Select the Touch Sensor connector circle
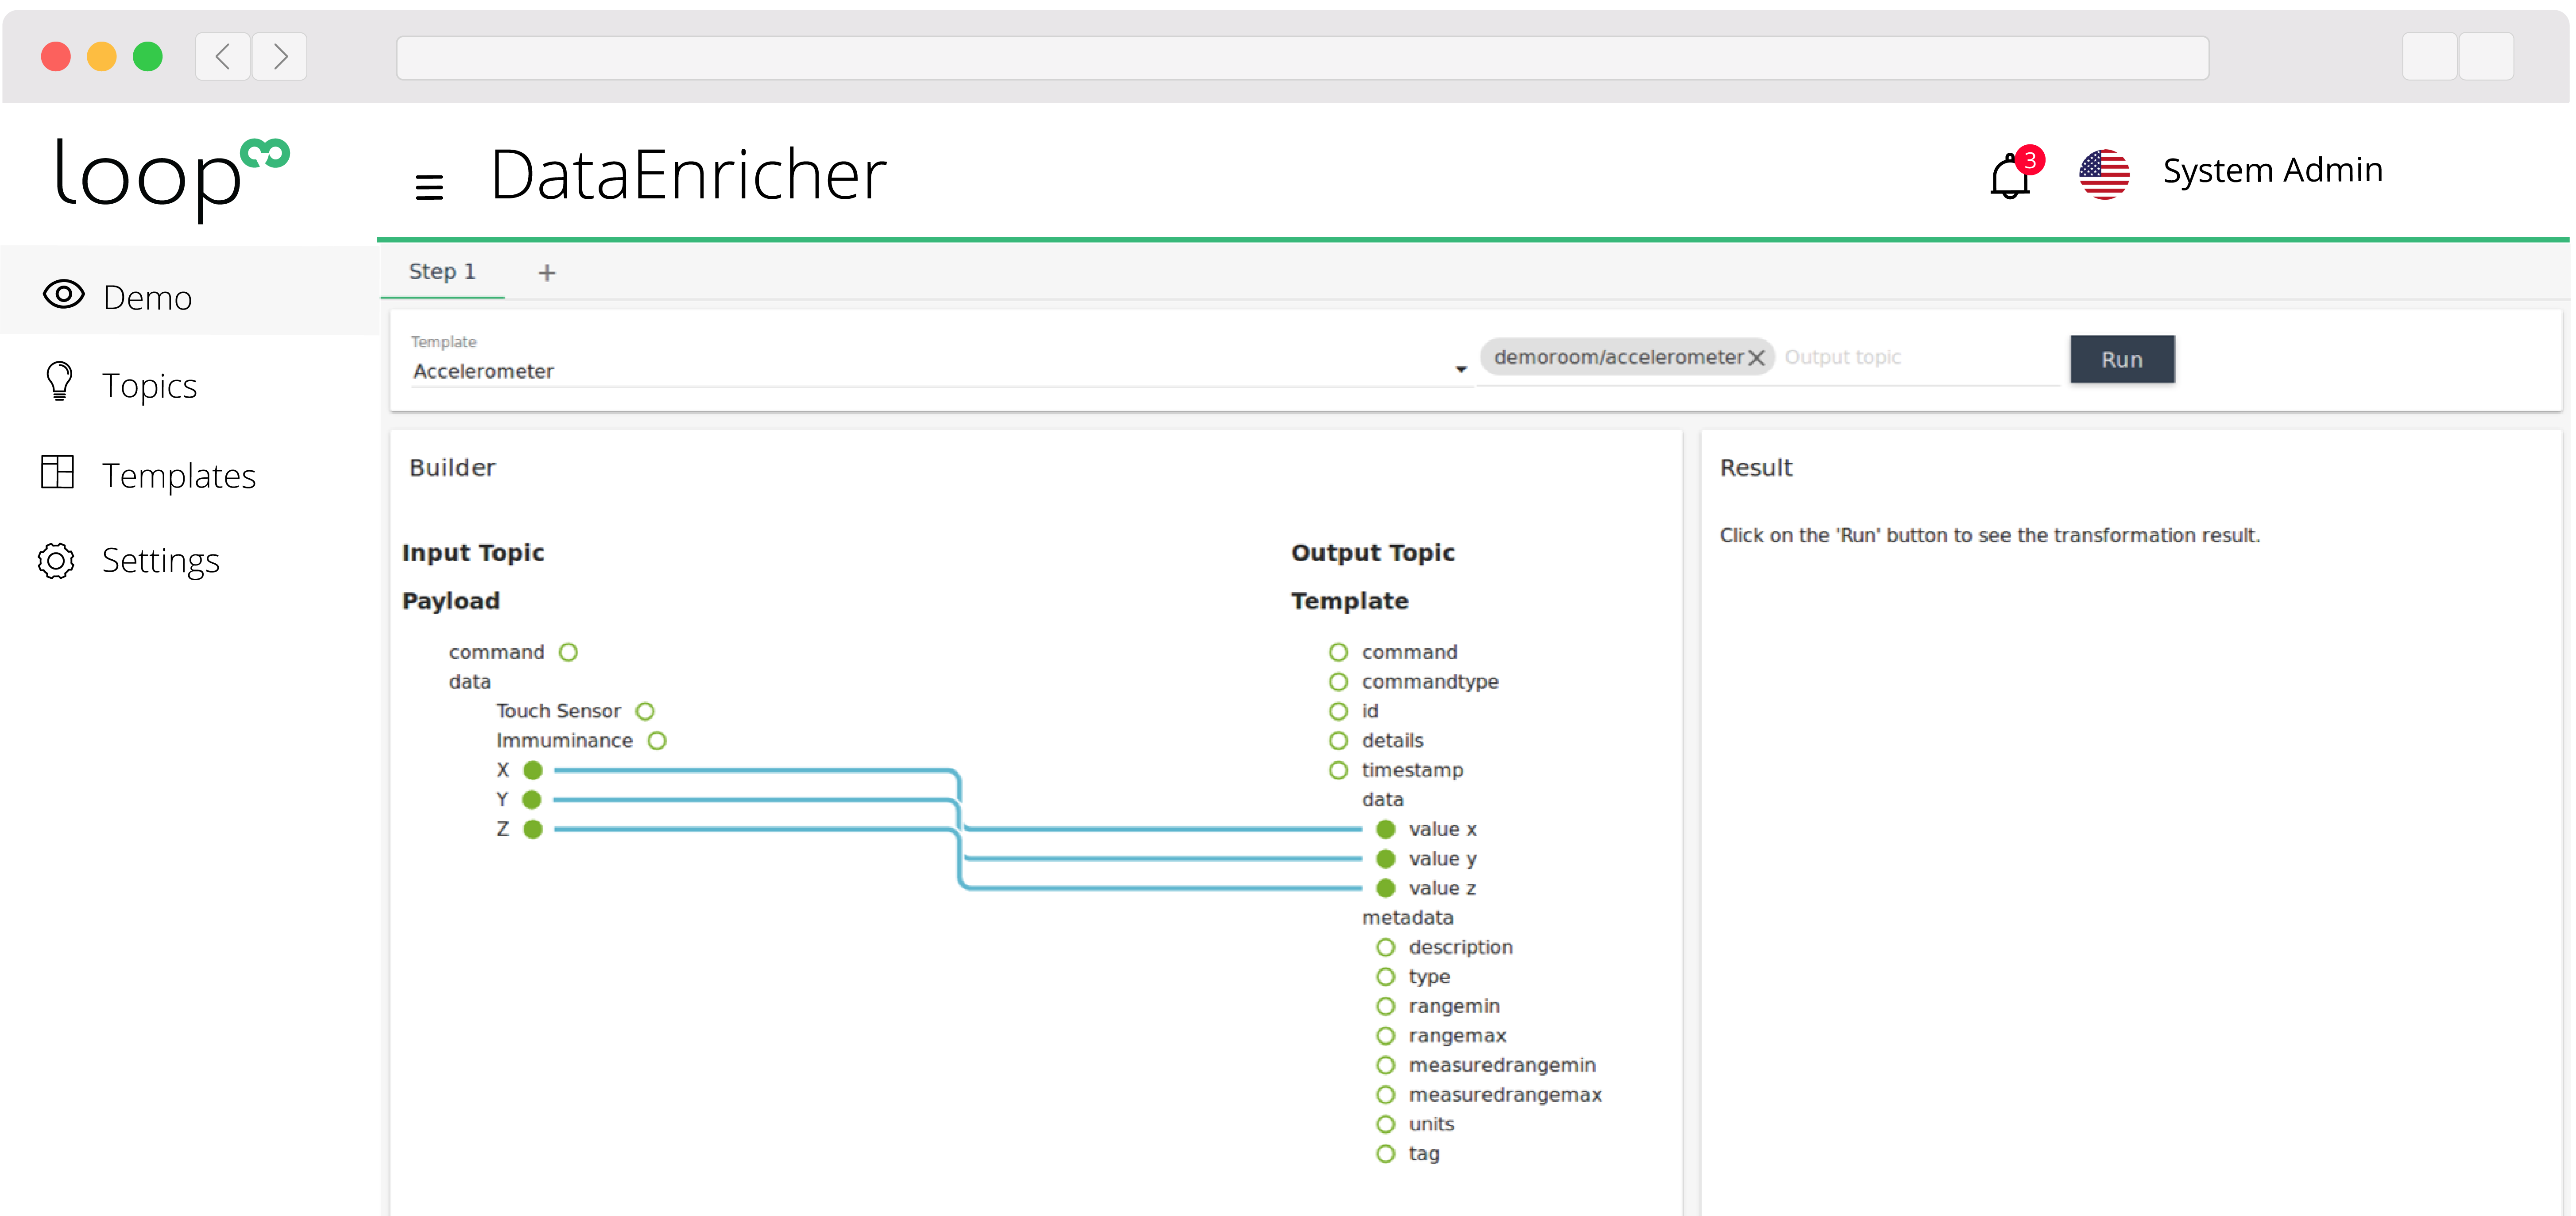The image size is (2576, 1216). coord(645,712)
